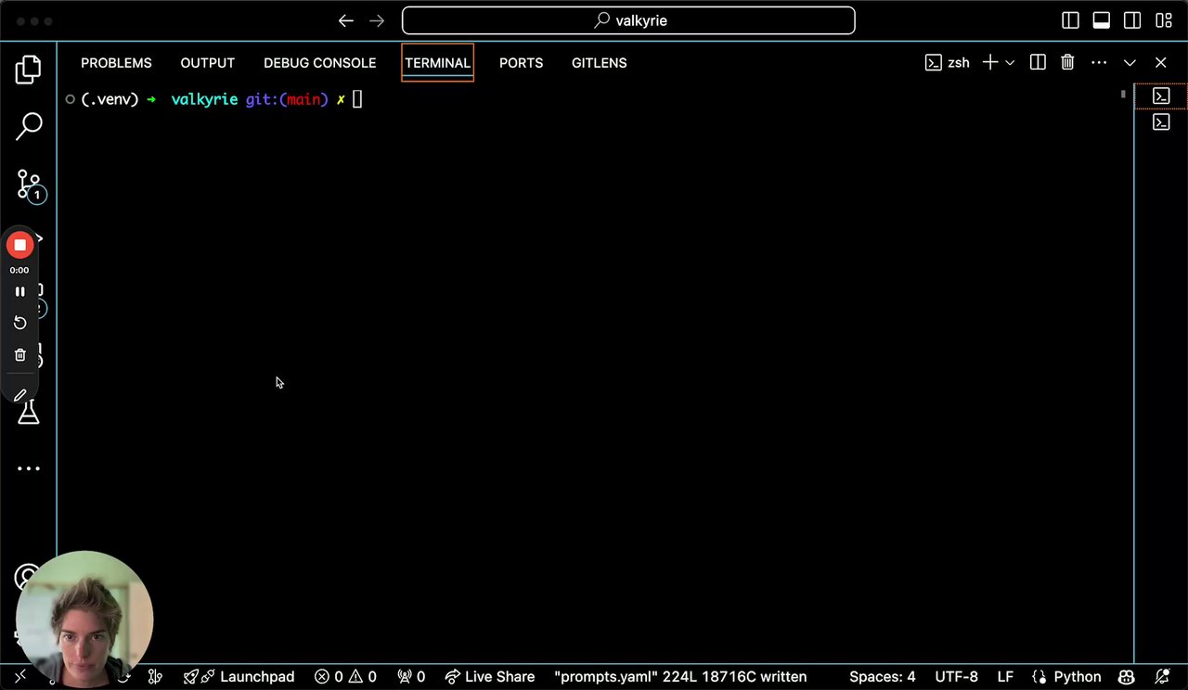Restart the recording
This screenshot has width=1188, height=690.
(x=19, y=323)
